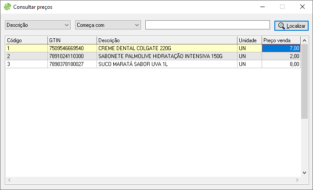This screenshot has width=313, height=190.
Task: Sort by the Código column header
Action: (x=26, y=40)
